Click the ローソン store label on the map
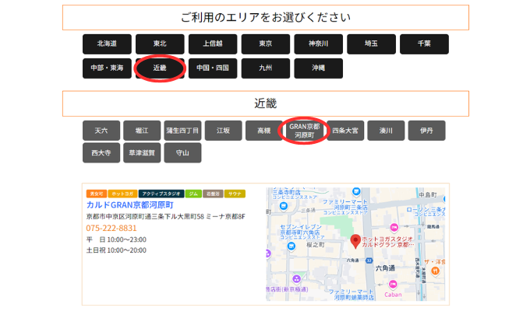The width and height of the screenshot is (530, 311). [426, 211]
